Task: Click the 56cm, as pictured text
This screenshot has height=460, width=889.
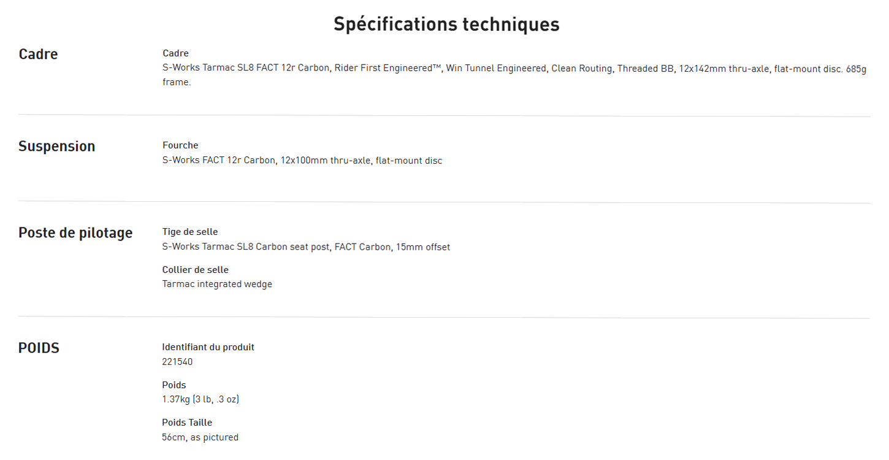Action: (200, 437)
